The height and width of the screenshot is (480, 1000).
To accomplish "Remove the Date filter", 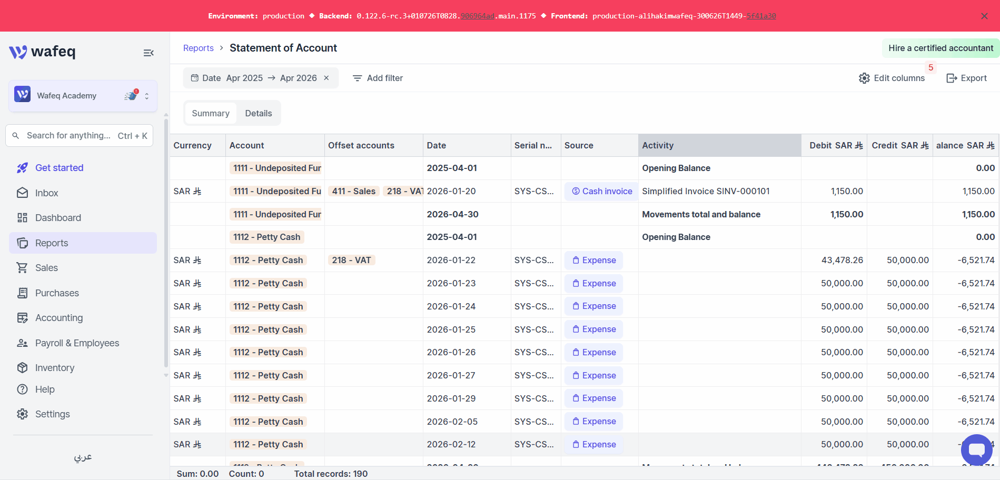I will [326, 78].
